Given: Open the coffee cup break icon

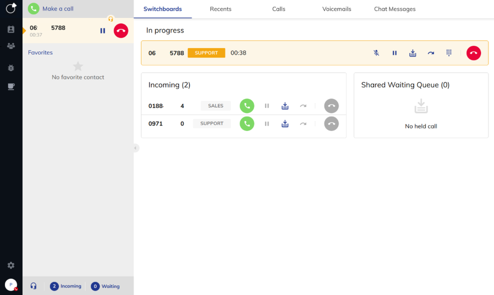Looking at the screenshot, I should 11,86.
